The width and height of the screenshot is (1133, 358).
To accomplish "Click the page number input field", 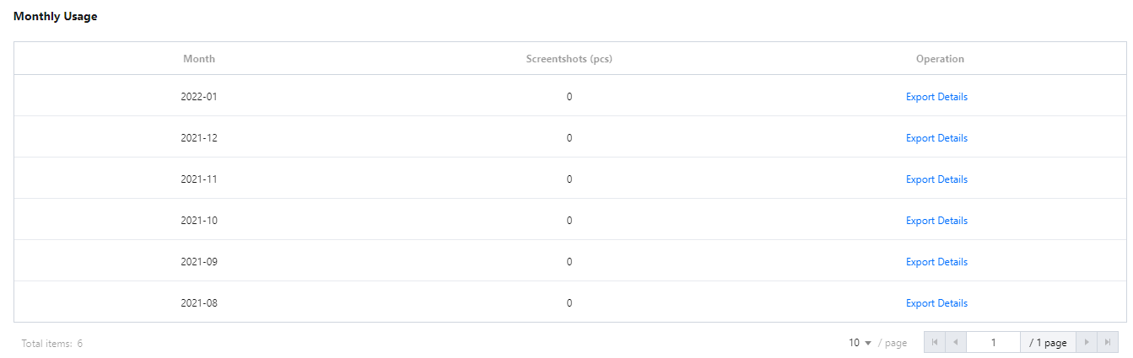I will pos(993,343).
